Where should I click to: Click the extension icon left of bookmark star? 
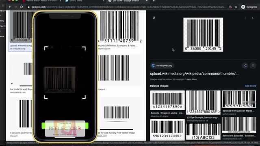[230, 7]
